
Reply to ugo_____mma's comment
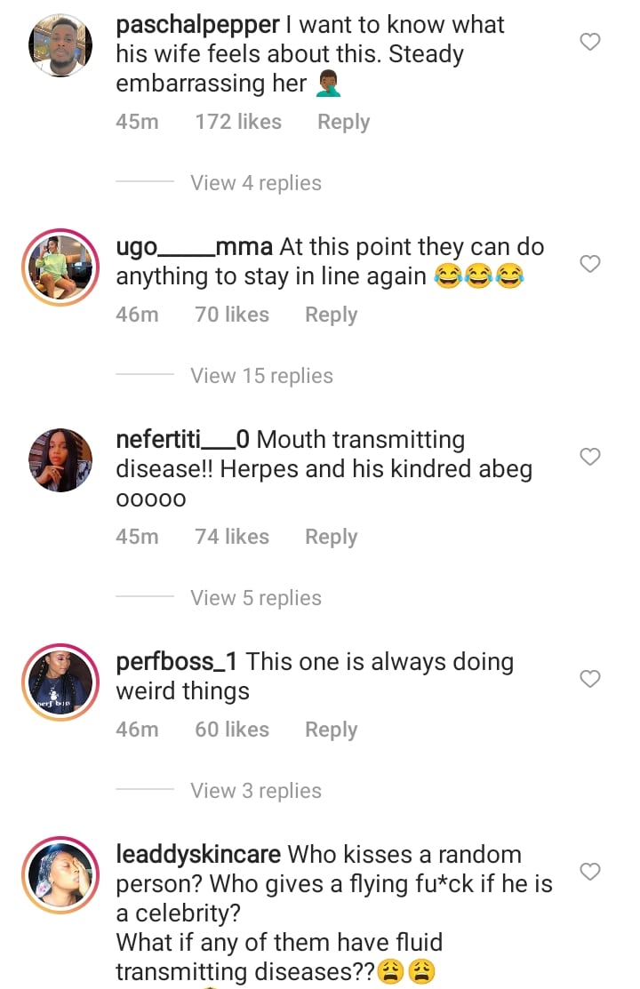click(x=331, y=315)
